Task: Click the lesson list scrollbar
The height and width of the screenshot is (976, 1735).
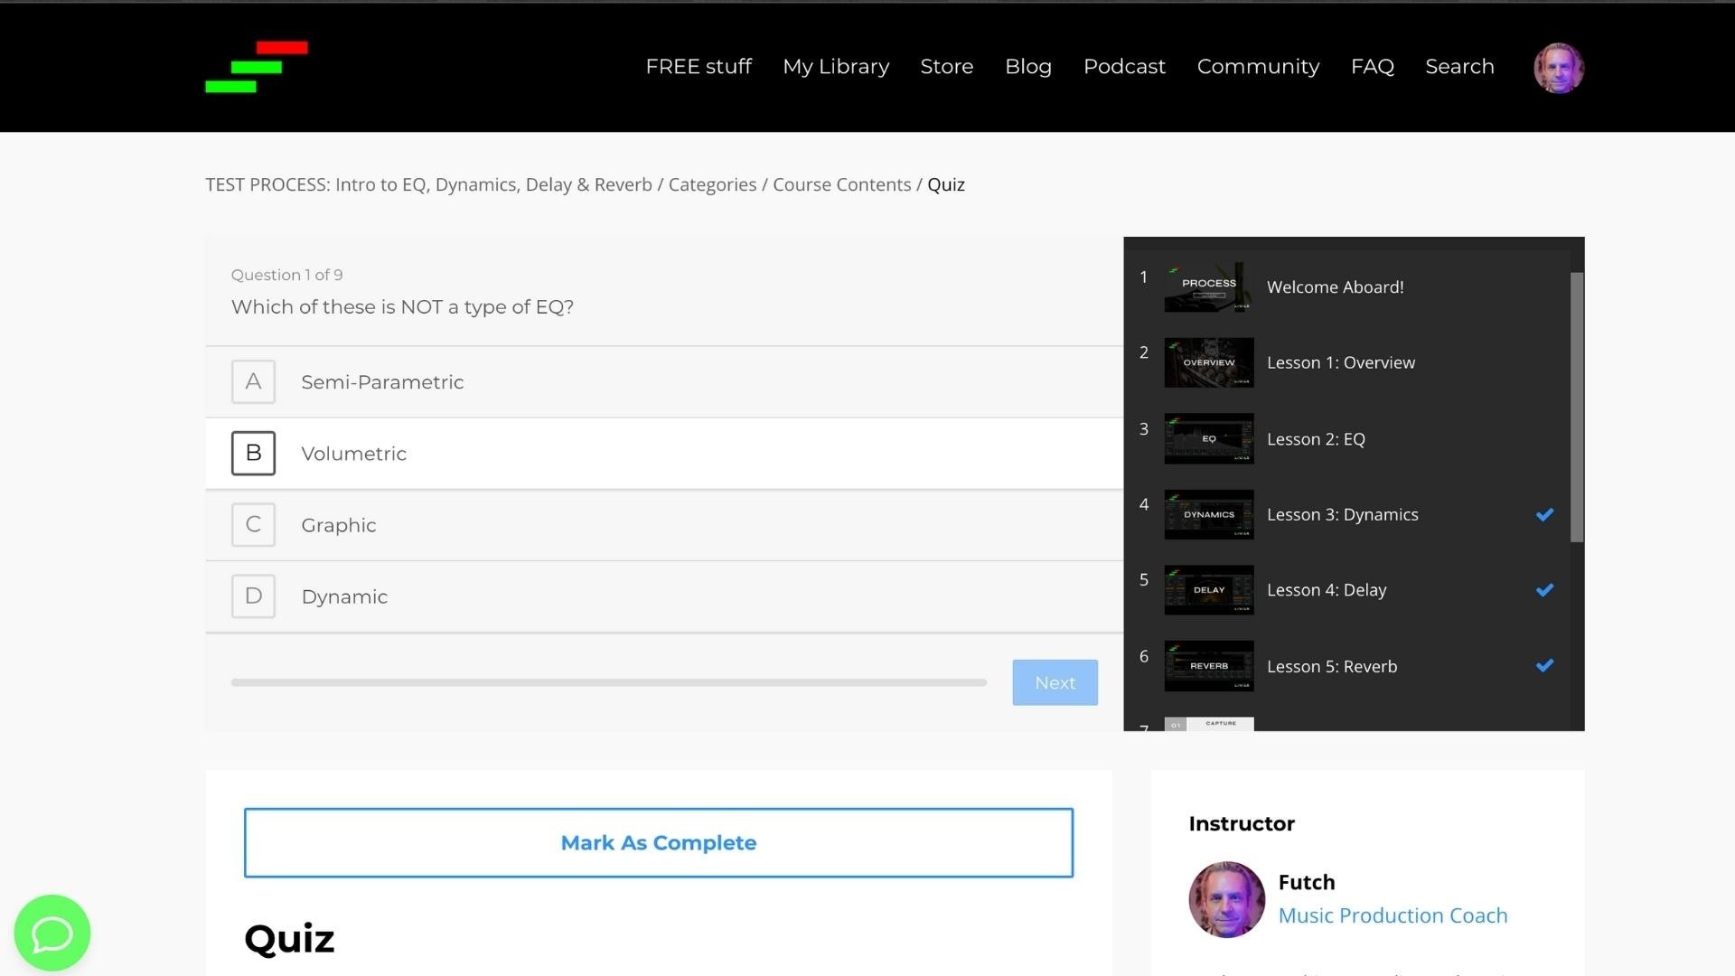Action: (1577, 407)
